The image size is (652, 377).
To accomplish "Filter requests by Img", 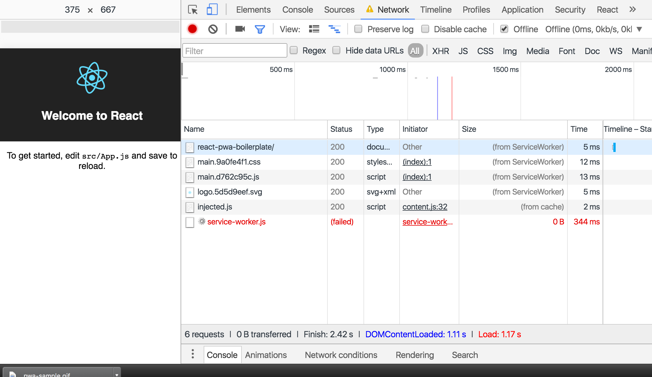I will coord(509,51).
